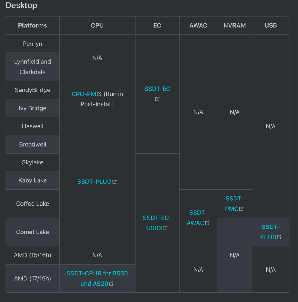Viewport: 298px width, 302px height.
Task: Click the Comet Lake platform cell
Action: pyautogui.click(x=32, y=232)
